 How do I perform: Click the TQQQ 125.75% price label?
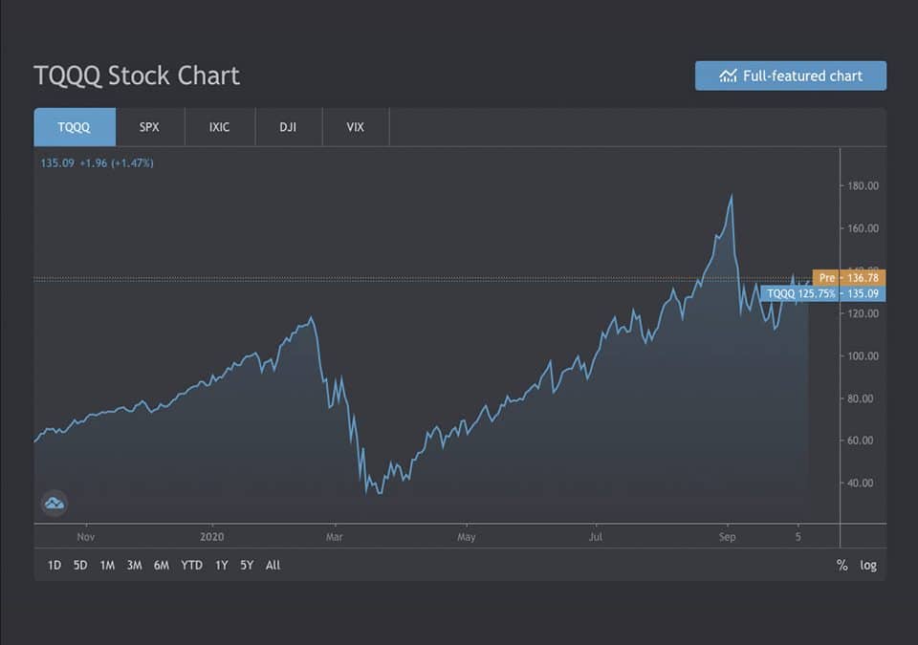coord(822,293)
